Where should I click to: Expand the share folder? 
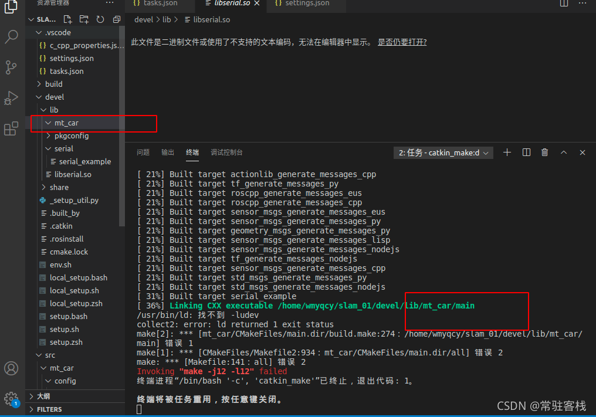(75, 188)
